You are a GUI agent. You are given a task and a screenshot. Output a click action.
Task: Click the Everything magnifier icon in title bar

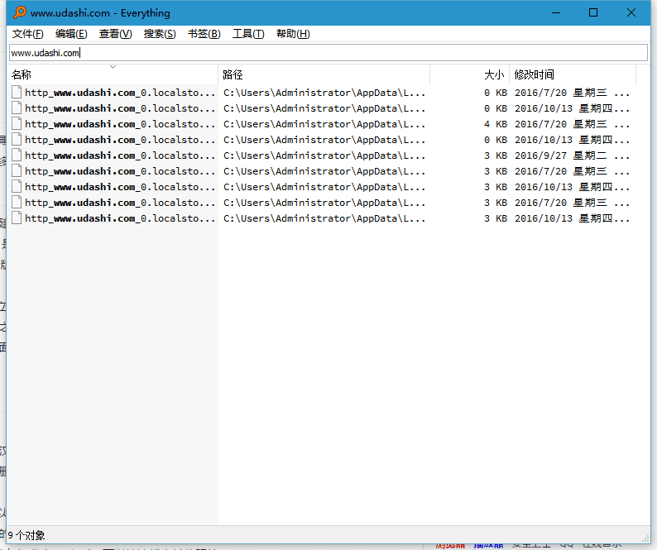click(x=20, y=12)
